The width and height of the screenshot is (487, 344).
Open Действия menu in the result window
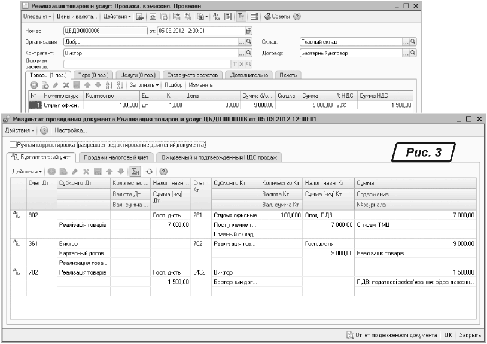click(19, 130)
